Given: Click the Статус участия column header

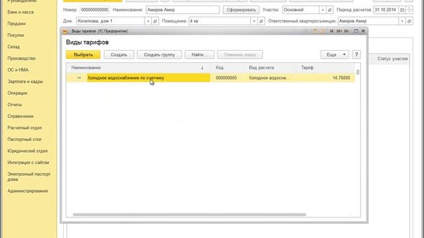Looking at the screenshot, I should point(392,59).
